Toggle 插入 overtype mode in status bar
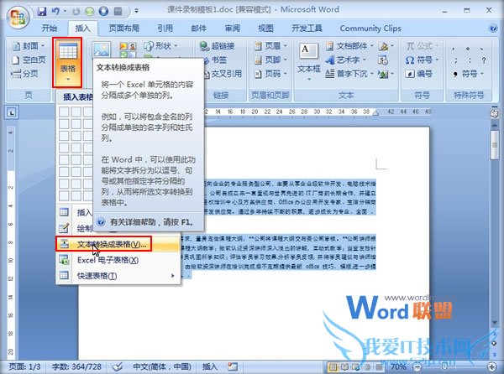This screenshot has width=504, height=374. point(209,366)
